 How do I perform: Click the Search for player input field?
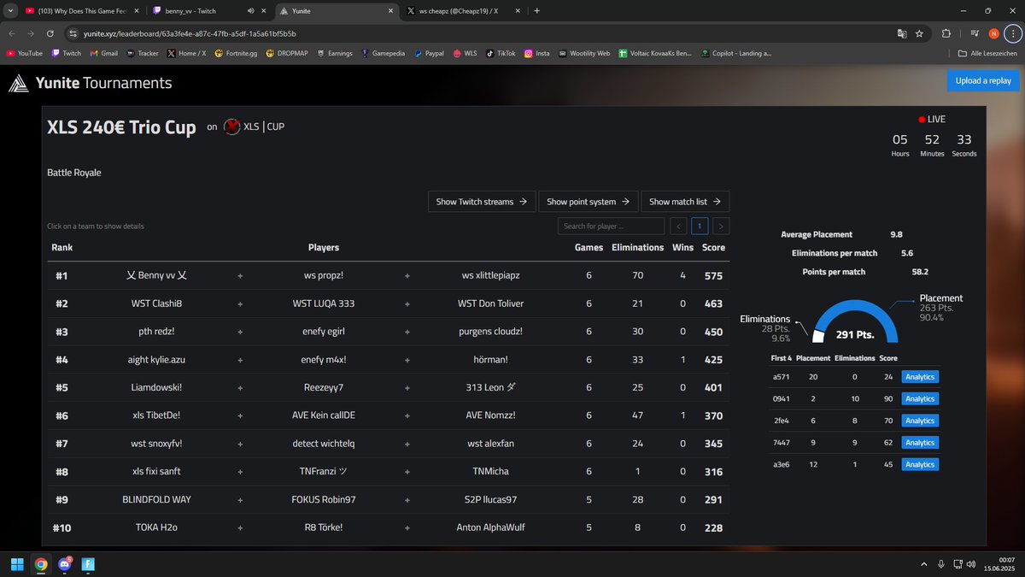click(610, 226)
